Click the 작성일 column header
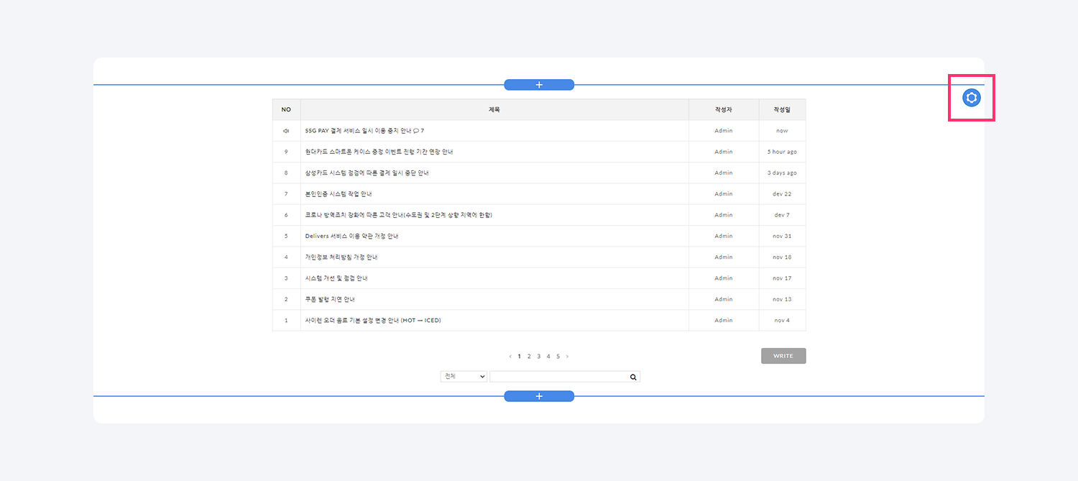Image resolution: width=1078 pixels, height=481 pixels. tap(782, 110)
